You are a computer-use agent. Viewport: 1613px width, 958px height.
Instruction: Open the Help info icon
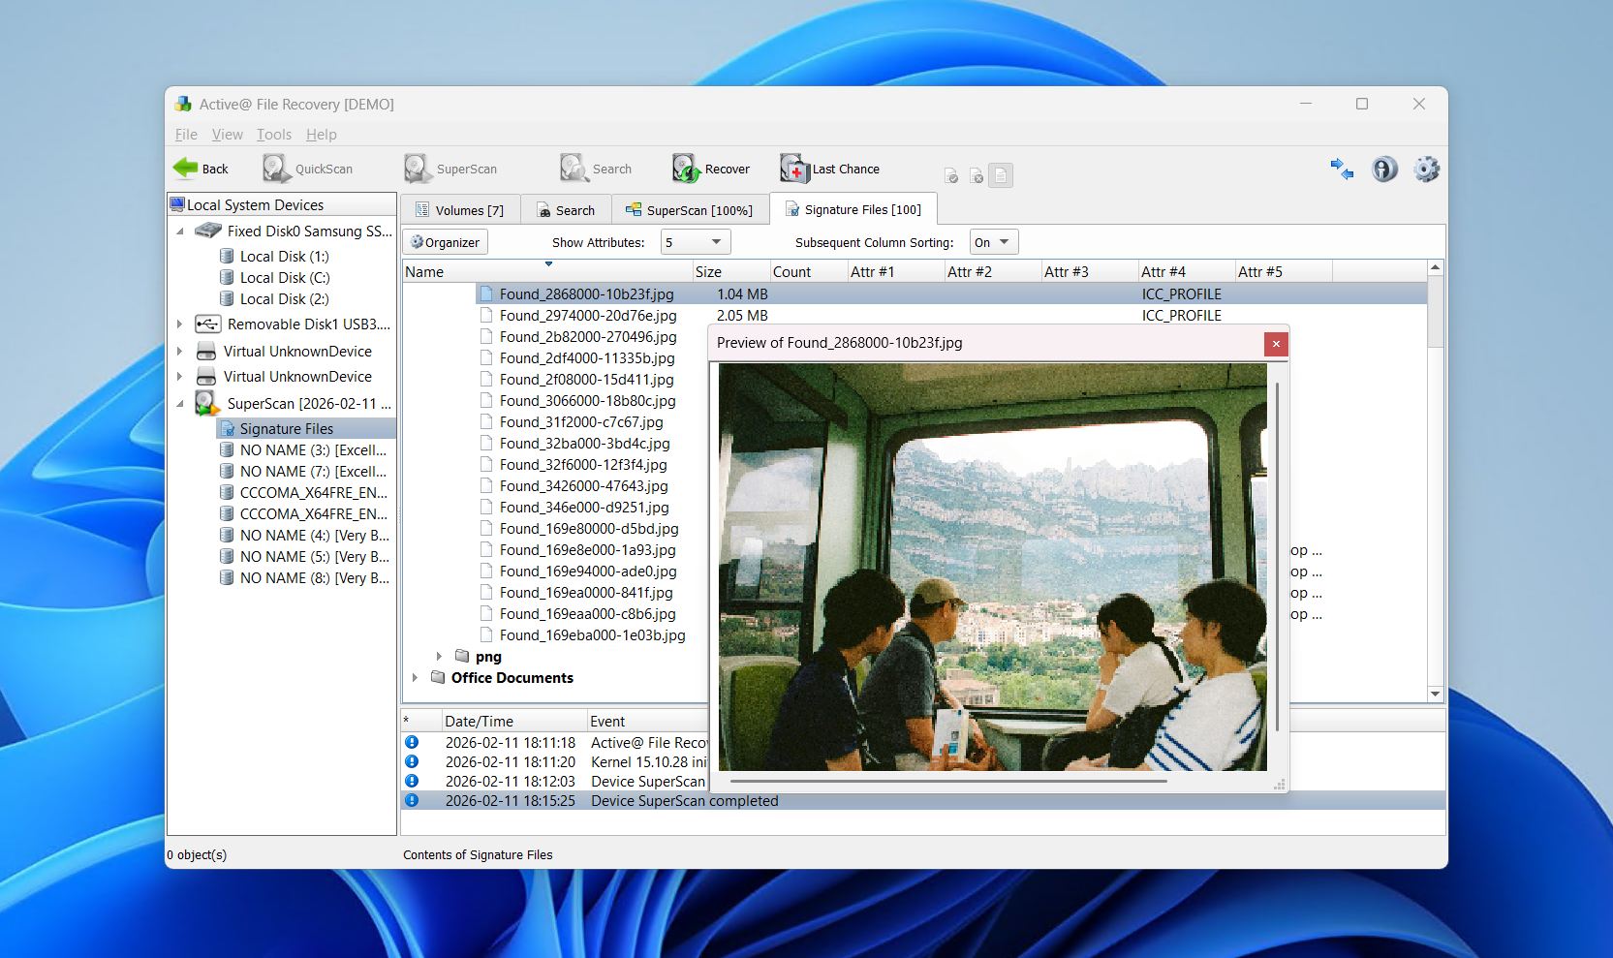click(1383, 169)
